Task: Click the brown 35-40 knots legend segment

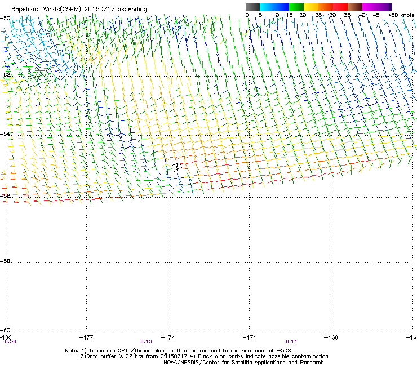Action: 355,7
